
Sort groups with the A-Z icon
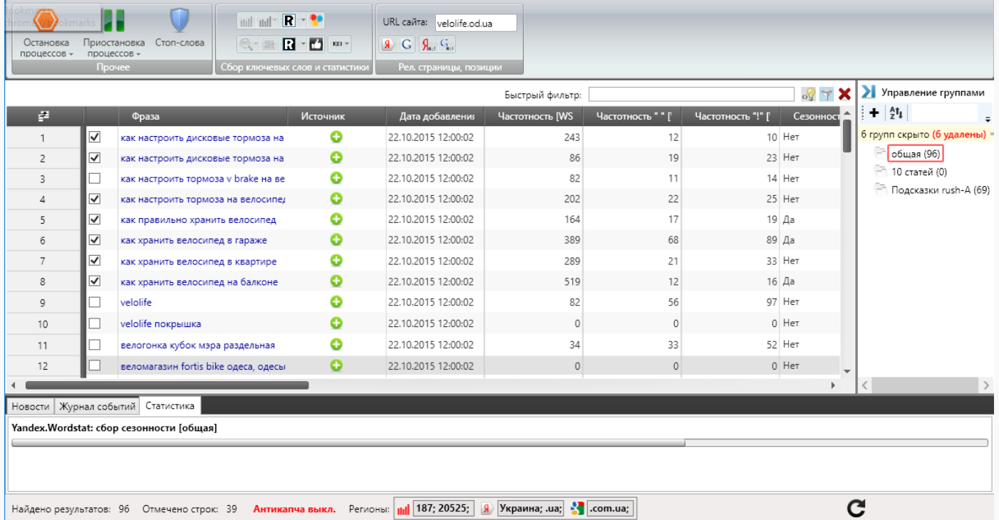(896, 113)
